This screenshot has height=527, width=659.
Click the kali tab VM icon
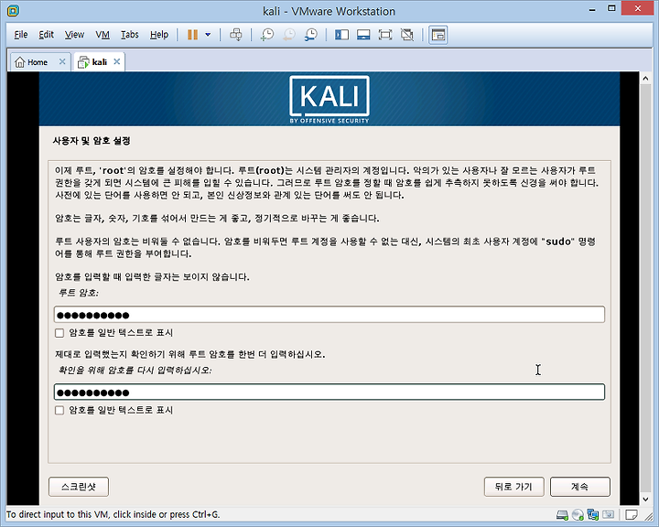(83, 62)
